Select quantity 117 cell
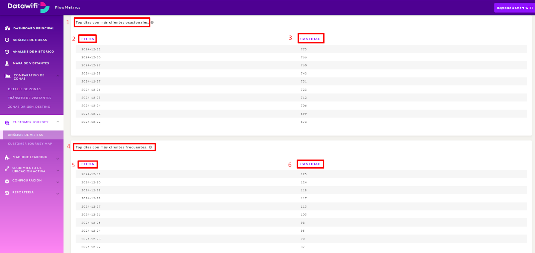The width and height of the screenshot is (535, 253). point(304,199)
